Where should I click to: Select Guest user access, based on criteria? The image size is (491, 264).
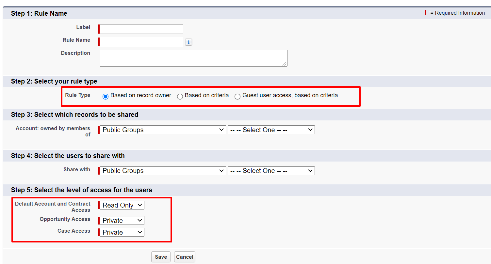point(237,96)
